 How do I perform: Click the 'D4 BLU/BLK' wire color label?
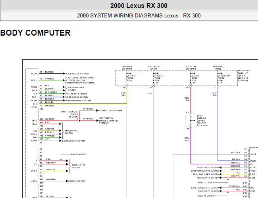(239, 159)
